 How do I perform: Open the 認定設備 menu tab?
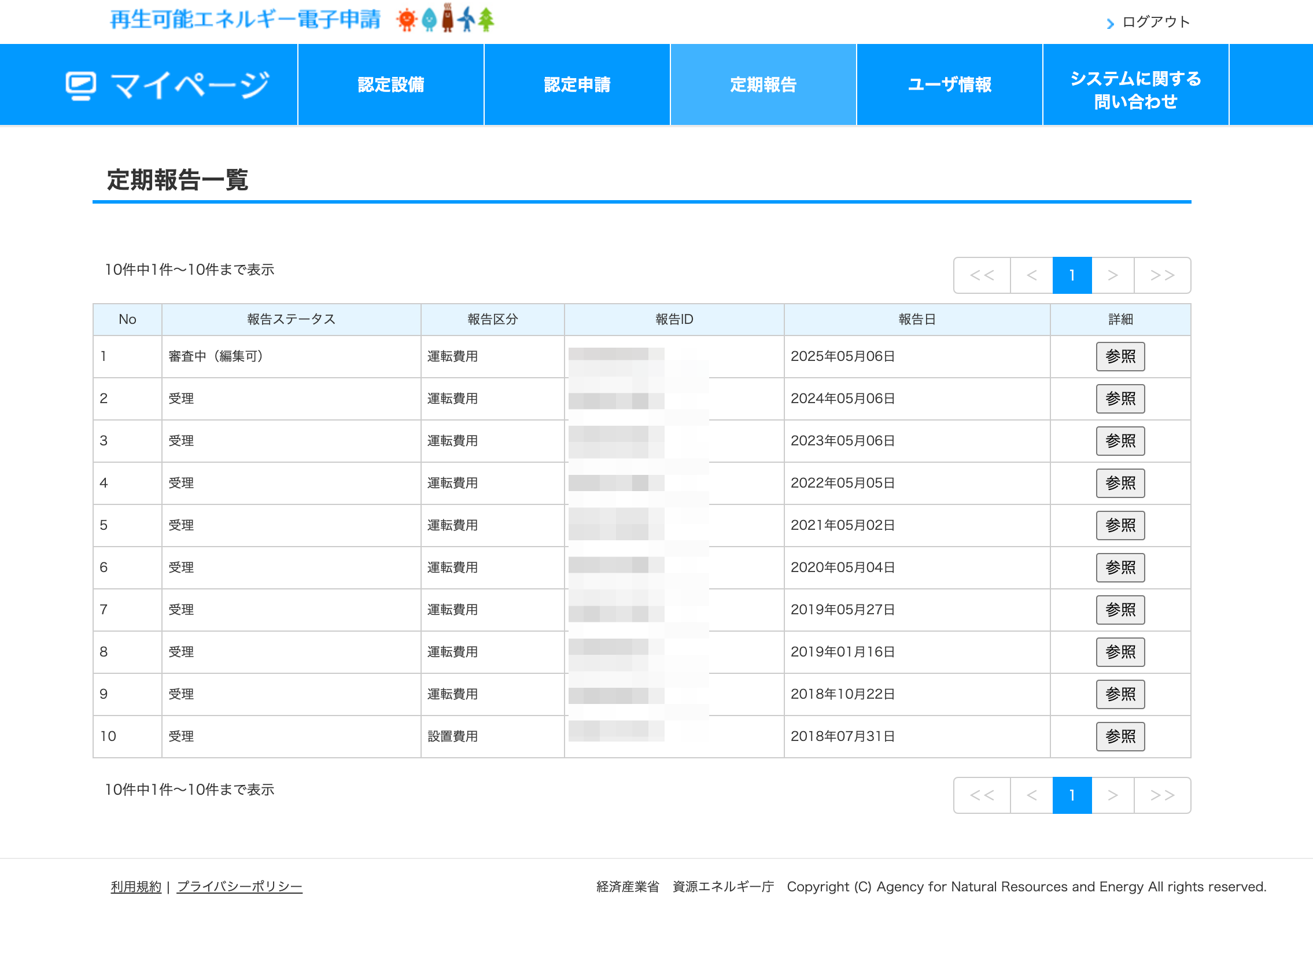click(x=391, y=85)
